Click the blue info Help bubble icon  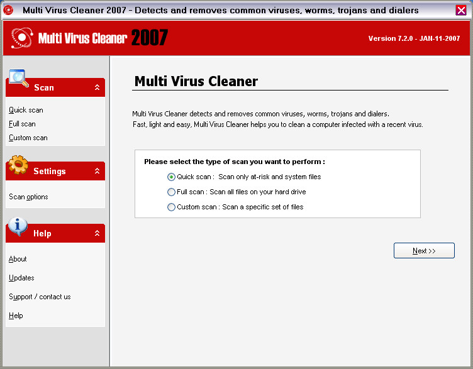click(18, 226)
